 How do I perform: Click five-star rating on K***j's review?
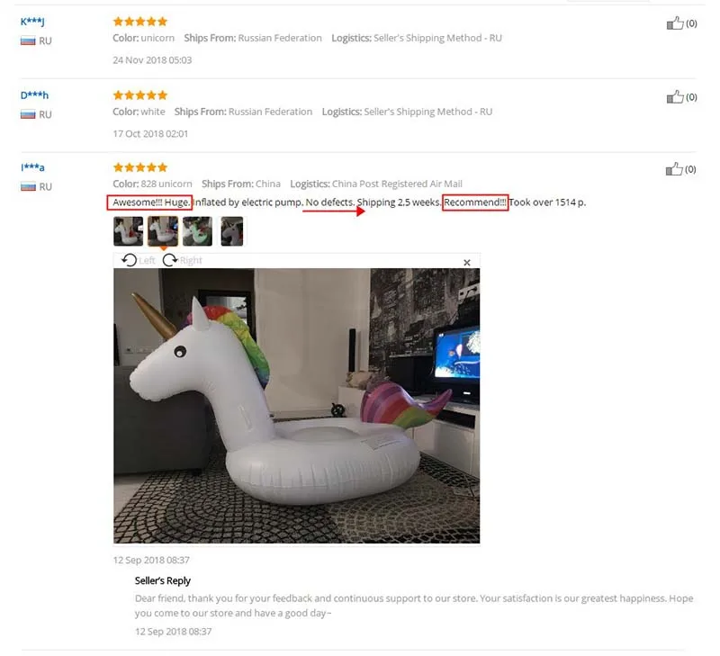click(x=140, y=22)
